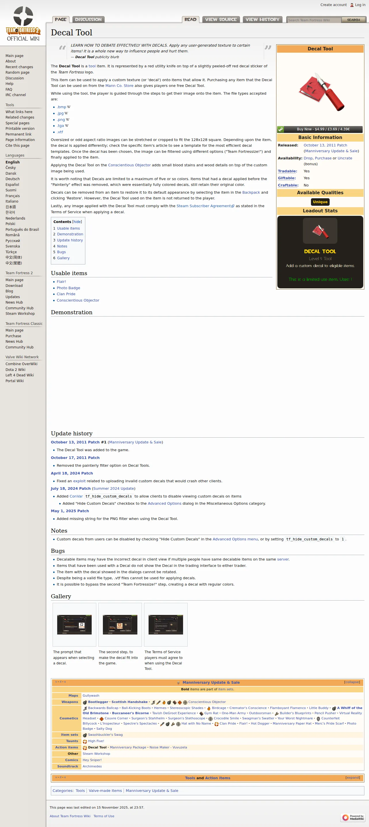
Task: Open the Conscientious Objector link in Usable items
Action: (78, 300)
